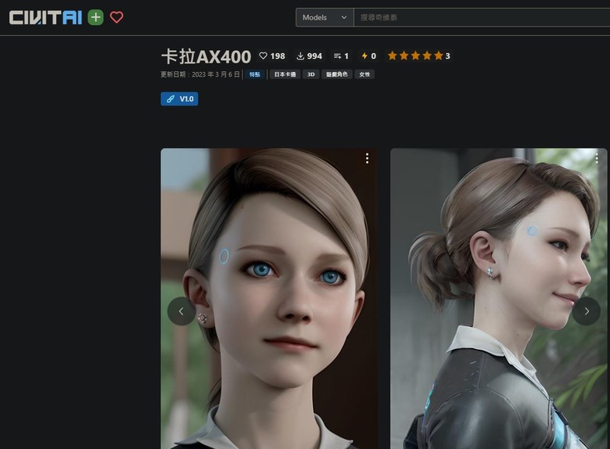Open three-dot menu on right image
Image resolution: width=610 pixels, height=449 pixels.
(597, 158)
